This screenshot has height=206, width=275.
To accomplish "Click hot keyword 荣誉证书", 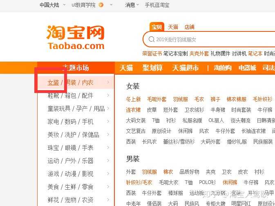I will tap(152, 53).
